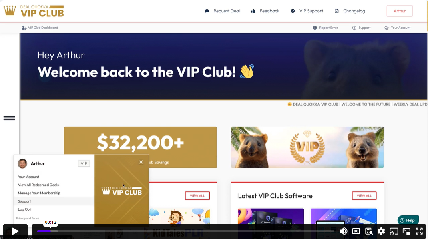428x239 pixels.
Task: Toggle picture-in-picture mode
Action: [406, 231]
